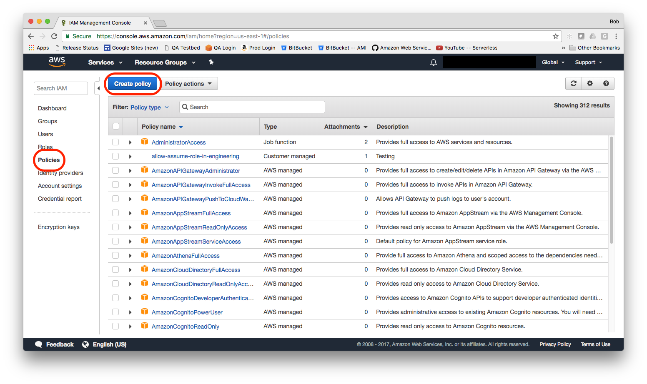647x384 pixels.
Task: Open the Google Sites (new) bookmark
Action: coord(131,48)
